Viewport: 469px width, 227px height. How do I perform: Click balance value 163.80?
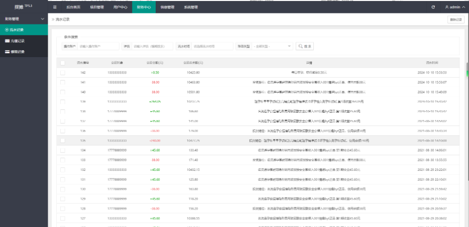(193, 189)
